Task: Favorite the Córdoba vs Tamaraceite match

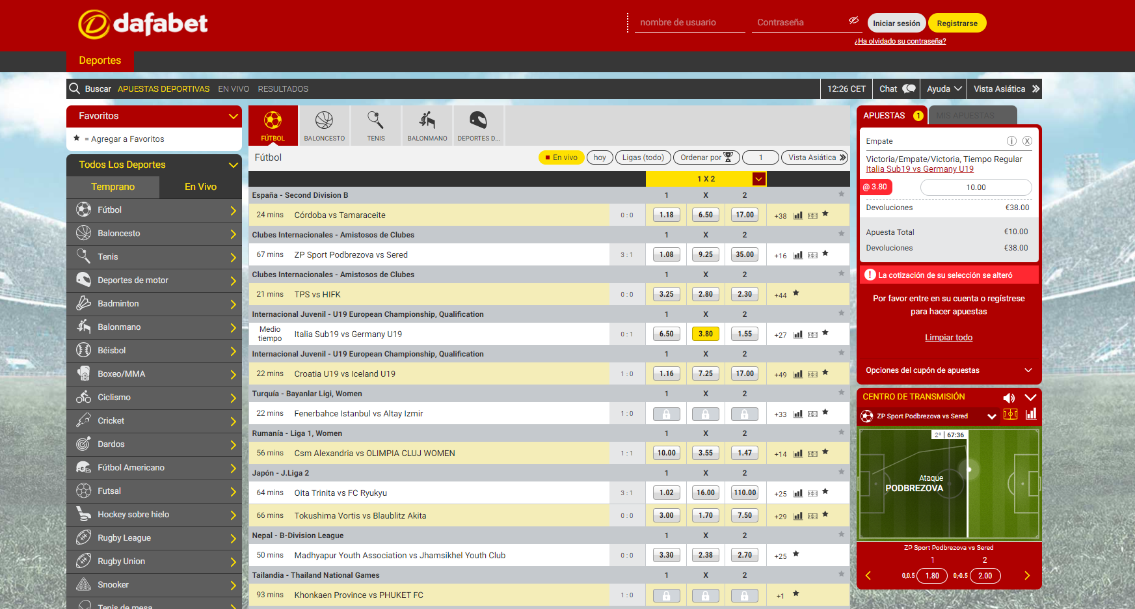Action: 825,213
